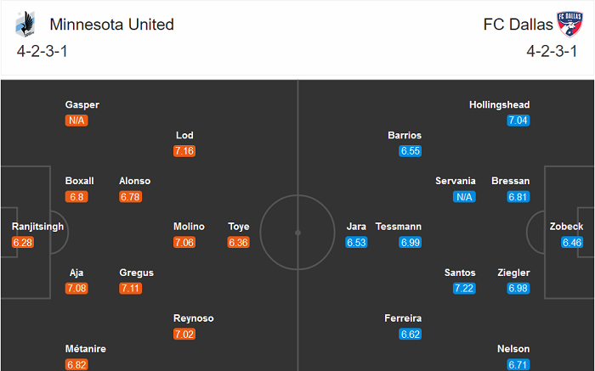Viewport: 595px width, 371px height.
Task: Click Barrios's 6.55 rating badge
Action: click(x=411, y=151)
